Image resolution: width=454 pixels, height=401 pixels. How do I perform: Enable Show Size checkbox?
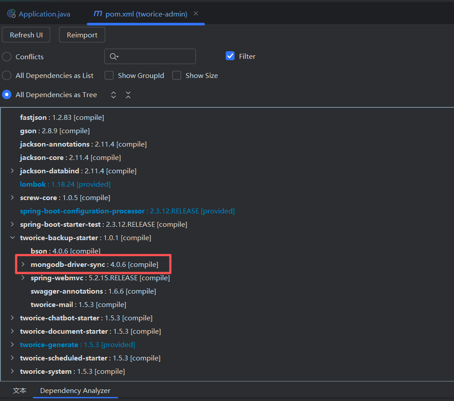177,75
